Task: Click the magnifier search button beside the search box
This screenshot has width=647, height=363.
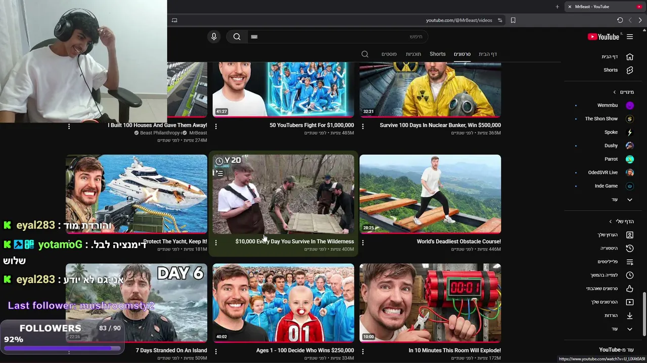Action: click(x=237, y=36)
